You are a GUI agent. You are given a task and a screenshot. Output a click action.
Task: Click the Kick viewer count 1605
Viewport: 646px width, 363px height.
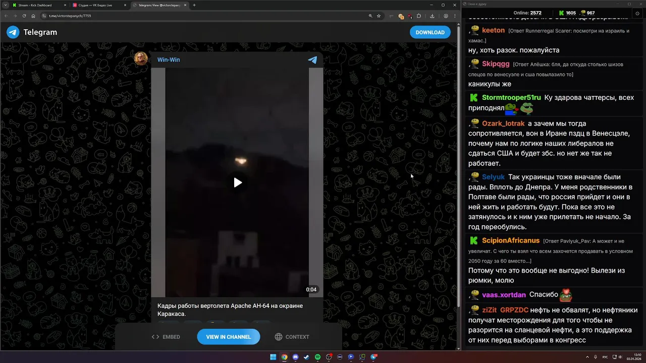click(567, 13)
